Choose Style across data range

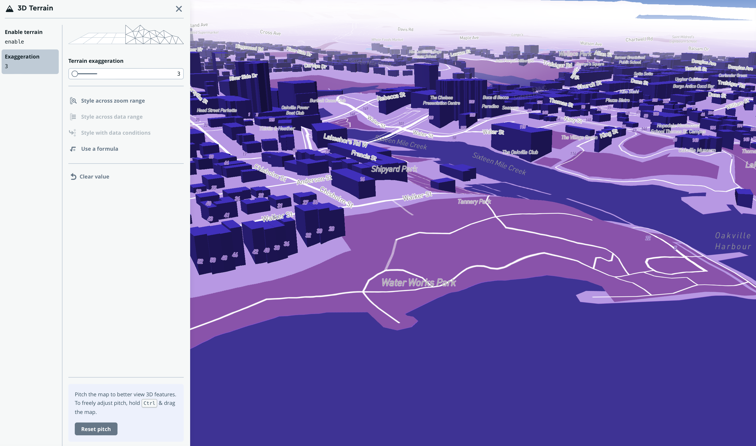point(112,117)
